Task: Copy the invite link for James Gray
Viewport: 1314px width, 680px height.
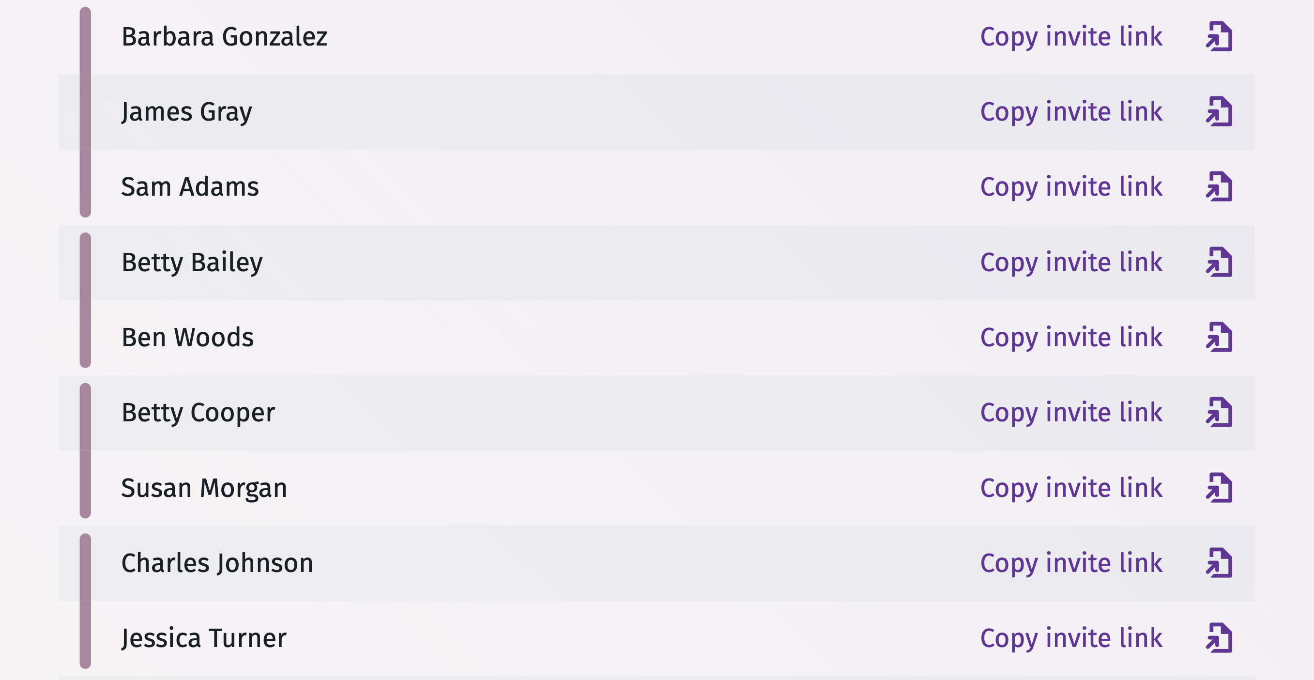Action: 1071,112
